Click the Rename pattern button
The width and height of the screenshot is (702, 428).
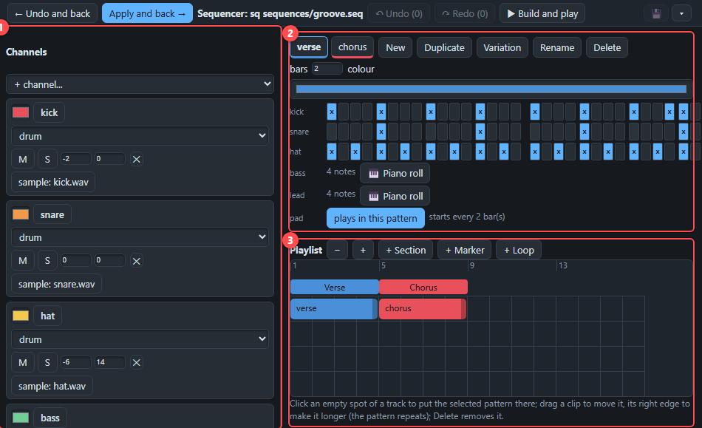pyautogui.click(x=557, y=47)
